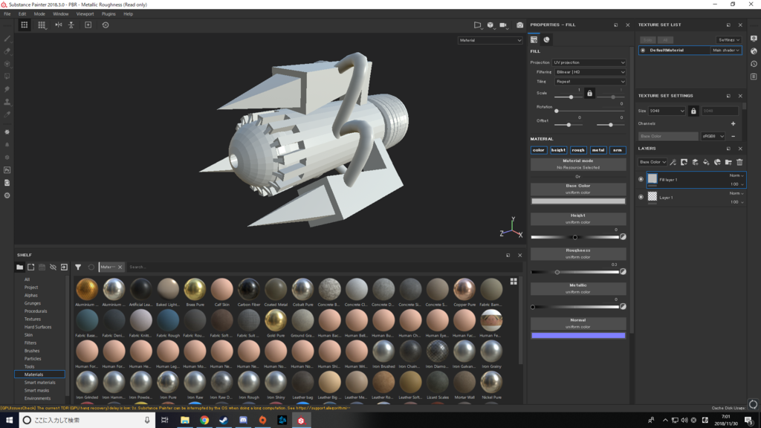The image size is (761, 428).
Task: Switch shelf to grid view icon
Action: pos(514,281)
